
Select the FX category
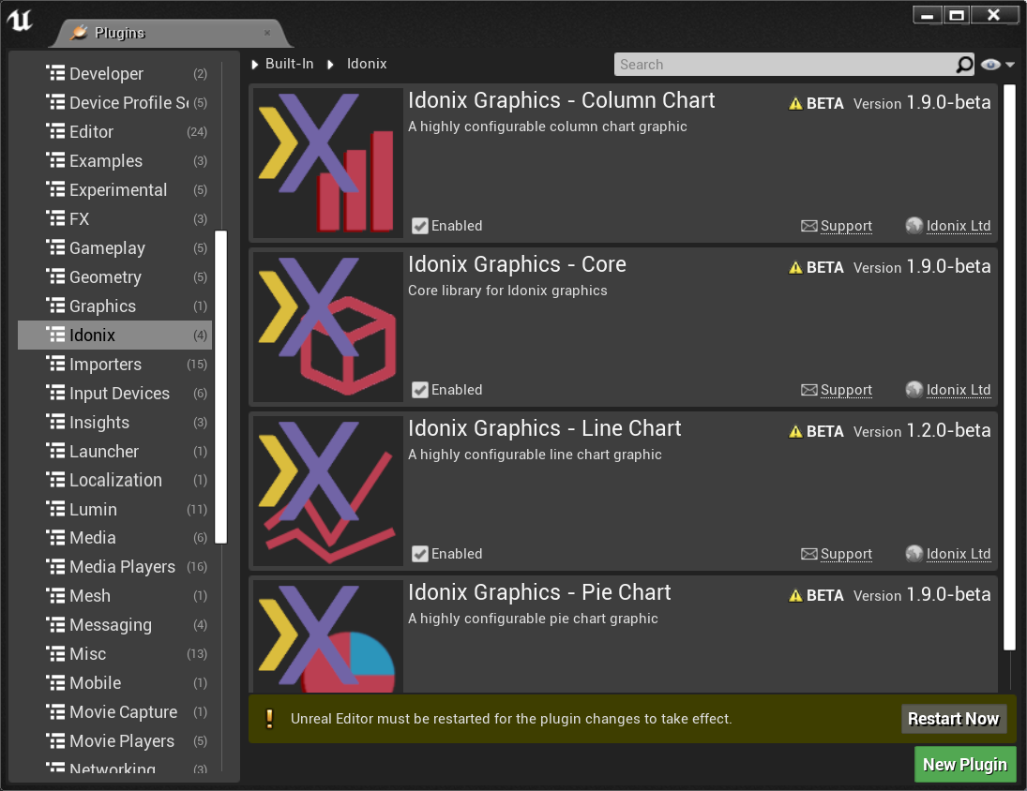pos(115,219)
